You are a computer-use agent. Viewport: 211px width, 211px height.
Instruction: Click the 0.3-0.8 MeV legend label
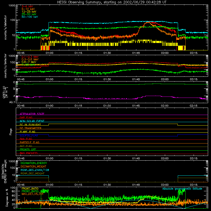[30, 59]
